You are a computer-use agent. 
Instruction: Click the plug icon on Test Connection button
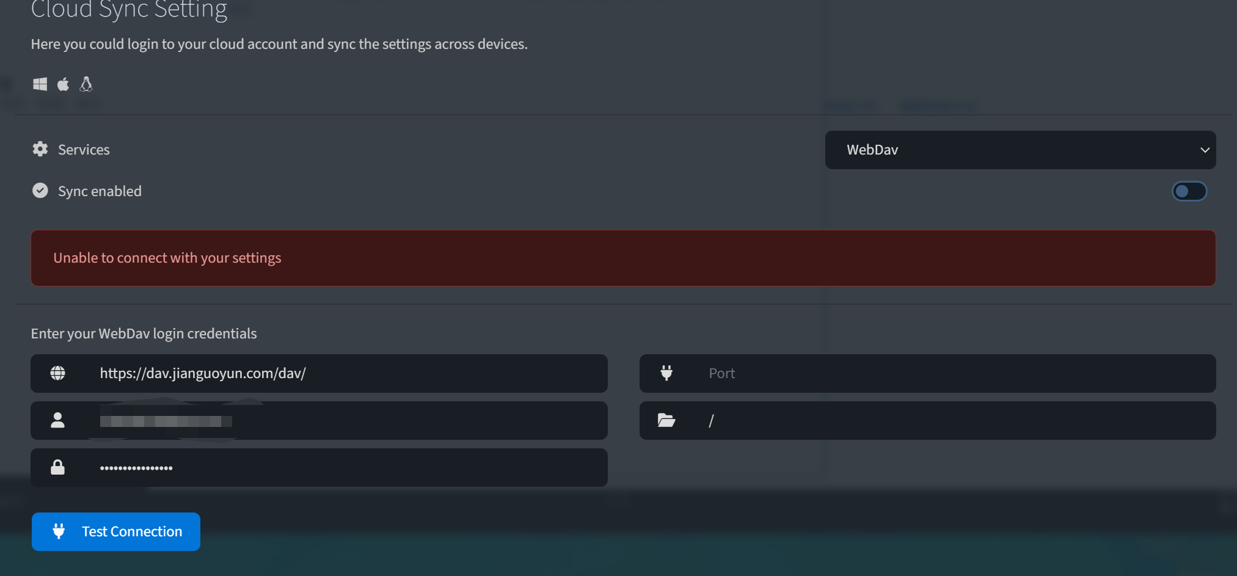pos(59,531)
